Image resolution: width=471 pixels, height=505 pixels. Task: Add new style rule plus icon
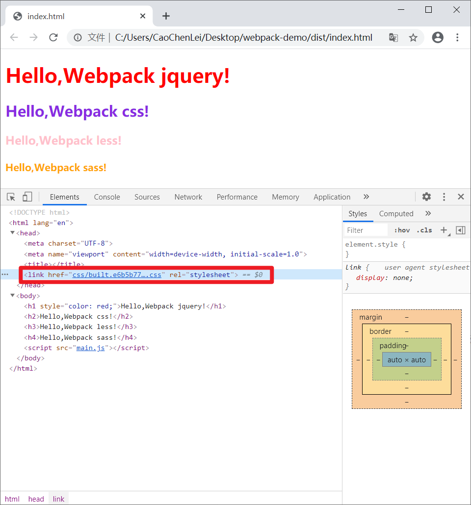coord(444,230)
